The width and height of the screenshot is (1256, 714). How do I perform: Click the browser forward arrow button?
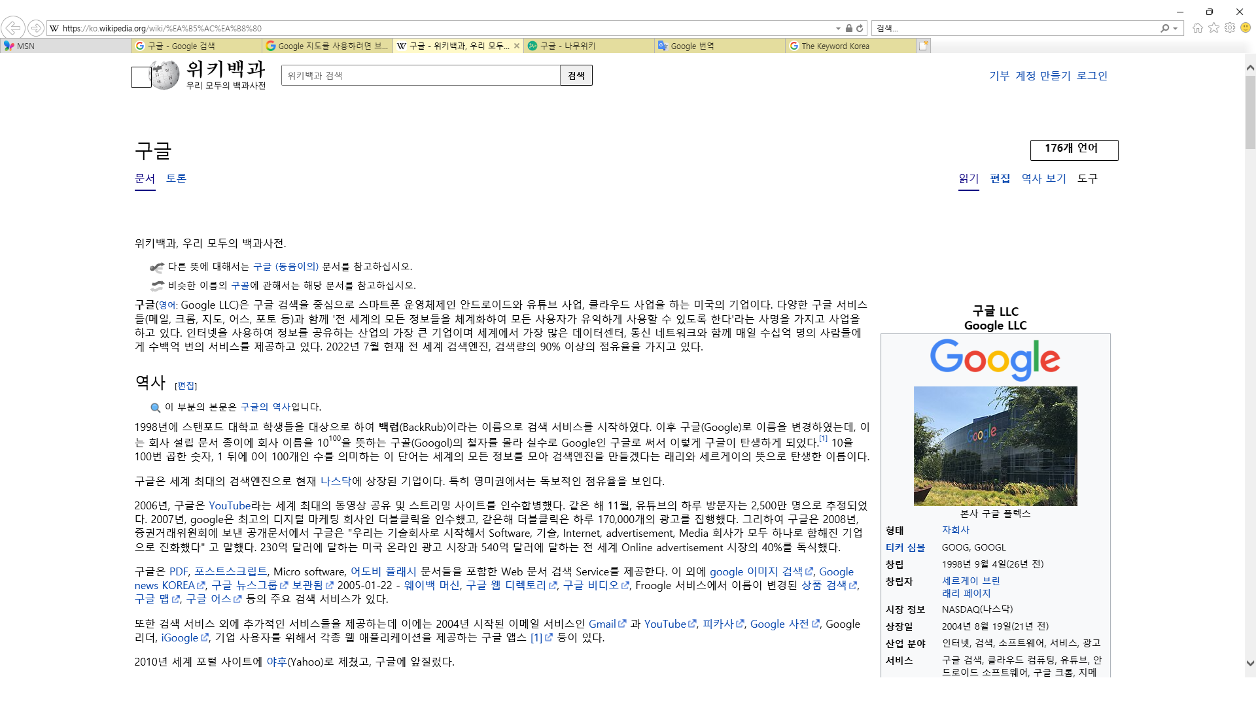pyautogui.click(x=36, y=28)
